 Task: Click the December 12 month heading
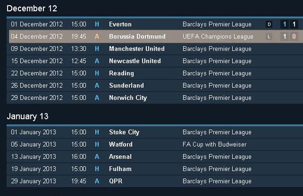32,9
